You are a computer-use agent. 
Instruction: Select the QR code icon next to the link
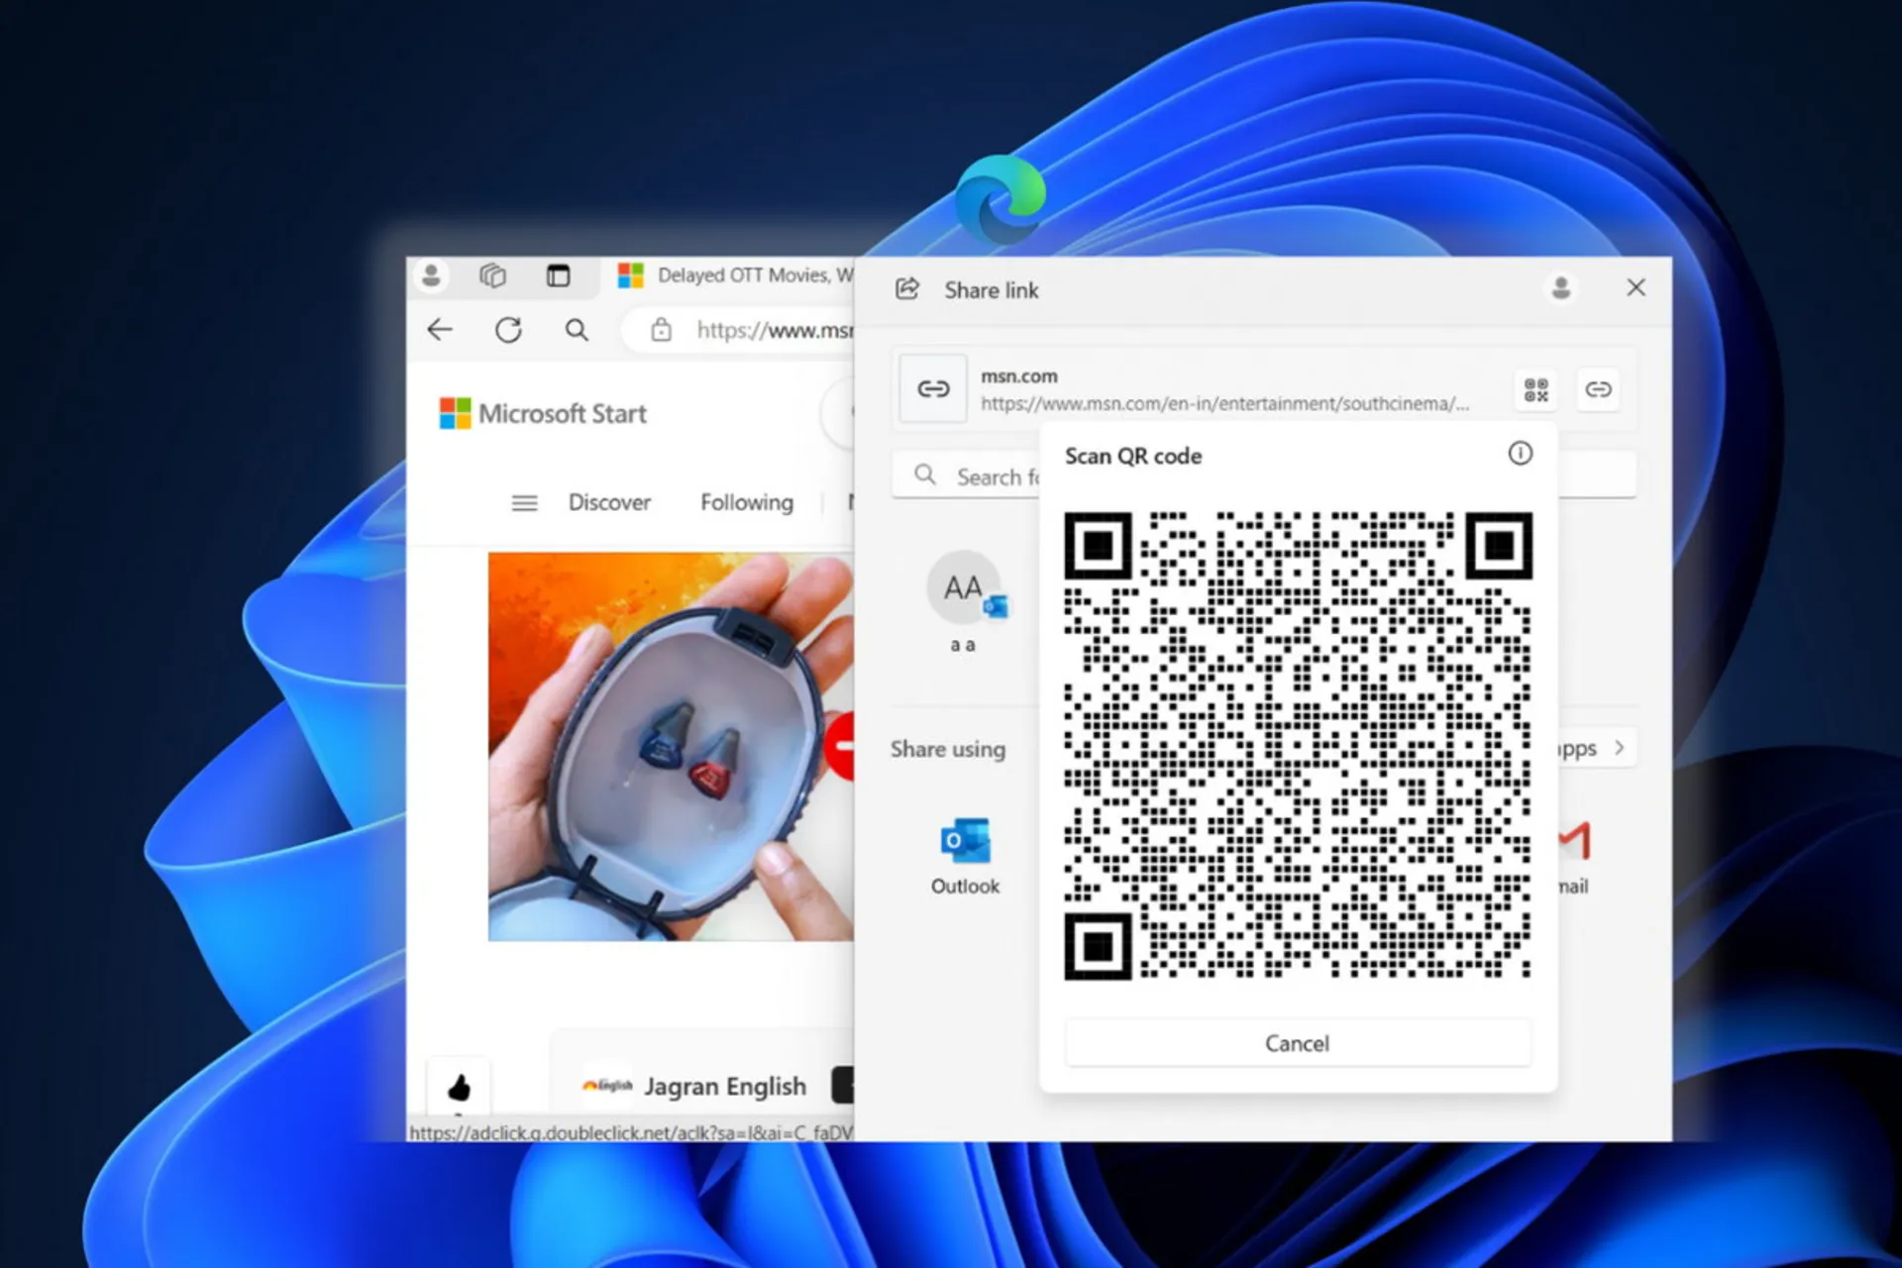pyautogui.click(x=1535, y=390)
